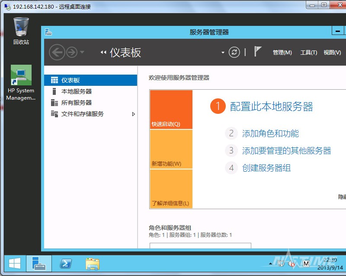Screen dimensions: 346x276
Task: Click the Server Manager title bar icon
Action: click(48, 32)
